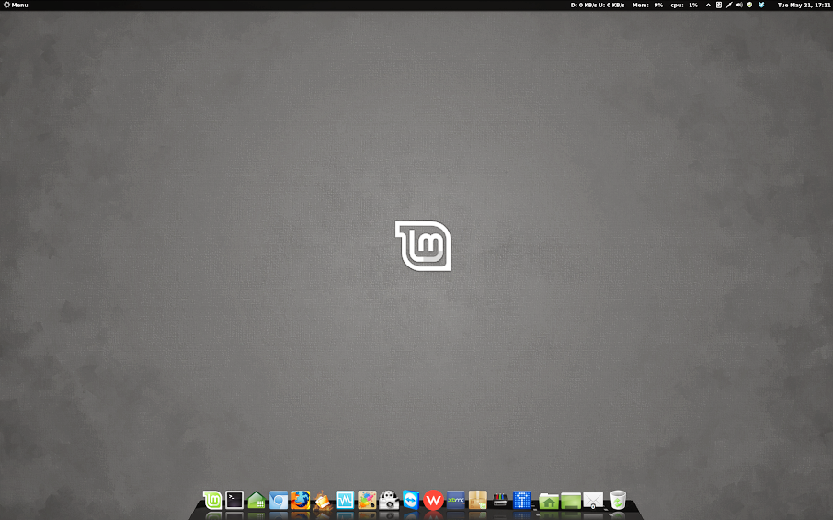Expand hidden tray icons with up arrow
Screen dimensions: 833x520
click(708, 5)
